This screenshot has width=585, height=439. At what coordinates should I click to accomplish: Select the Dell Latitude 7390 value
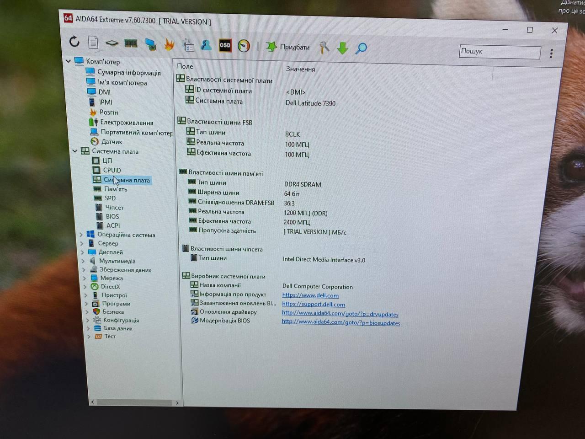pos(310,103)
